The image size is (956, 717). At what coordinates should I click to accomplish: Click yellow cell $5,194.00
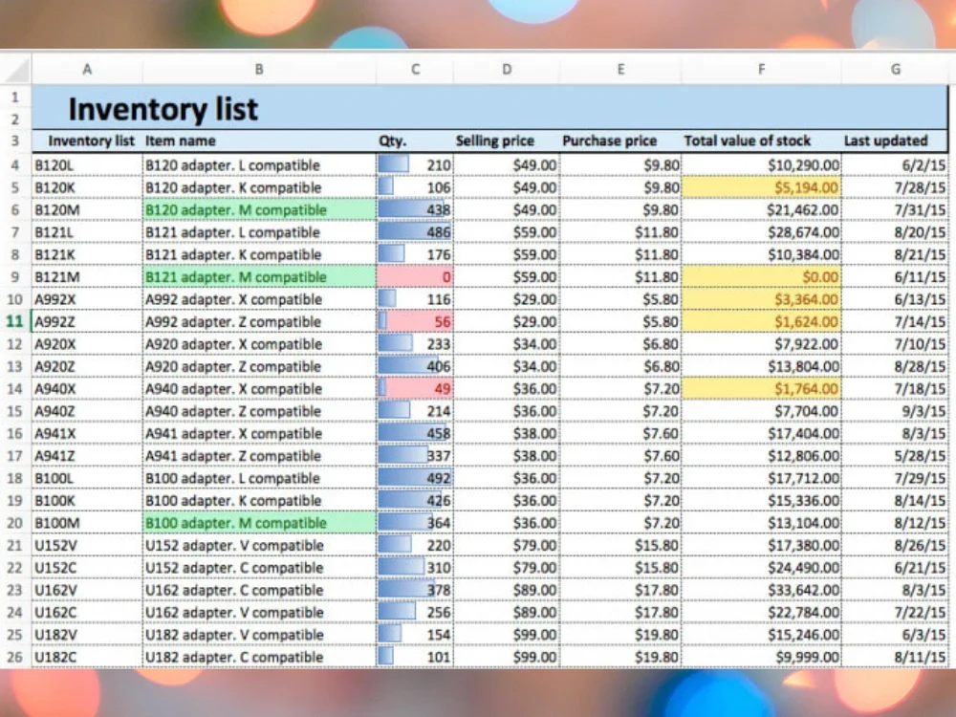click(x=761, y=187)
